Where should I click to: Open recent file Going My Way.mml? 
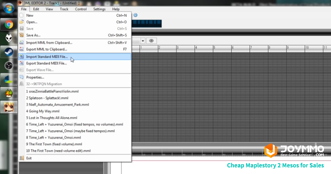(x=75, y=111)
